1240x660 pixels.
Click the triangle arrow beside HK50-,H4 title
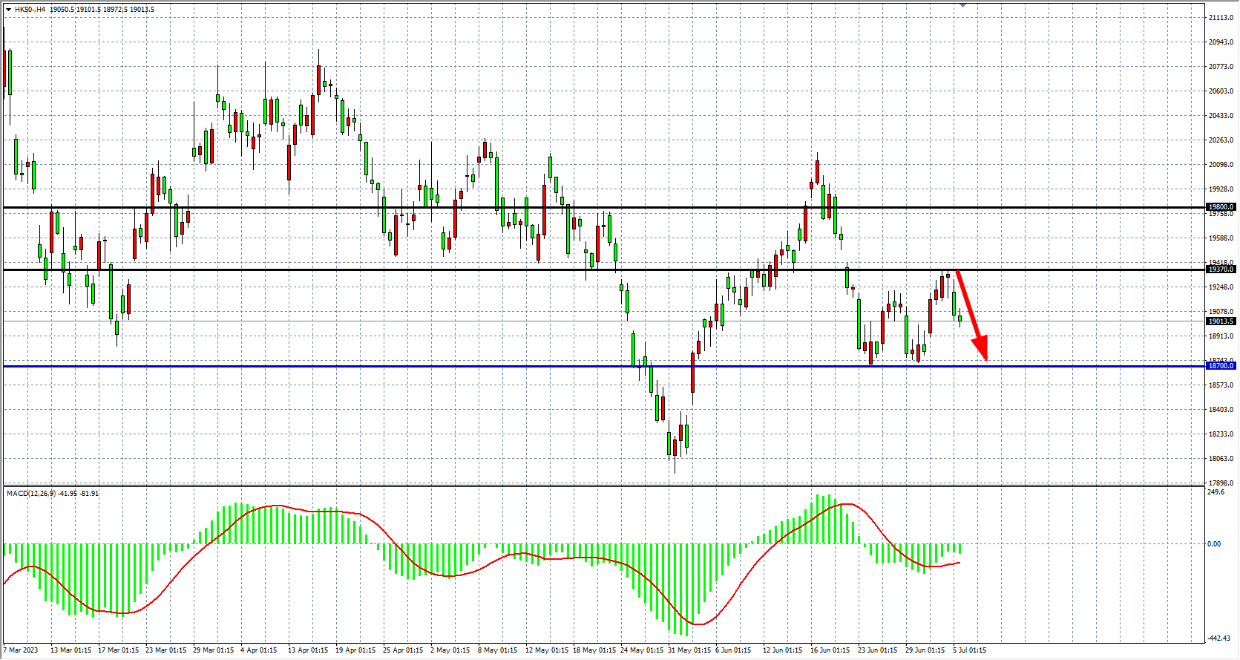(x=8, y=10)
